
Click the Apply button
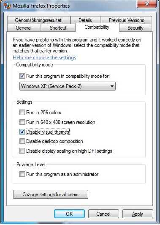pyautogui.click(x=138, y=214)
